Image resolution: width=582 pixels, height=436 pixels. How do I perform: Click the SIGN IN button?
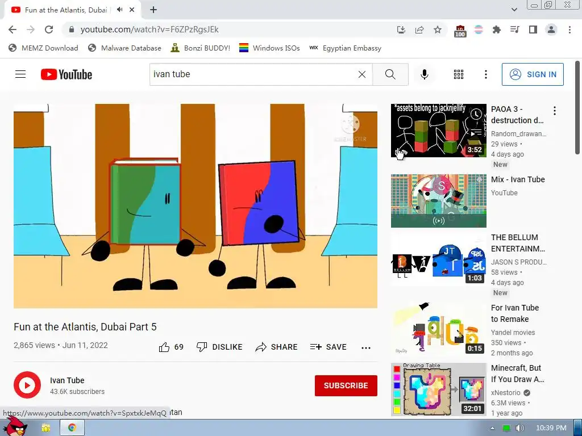533,74
